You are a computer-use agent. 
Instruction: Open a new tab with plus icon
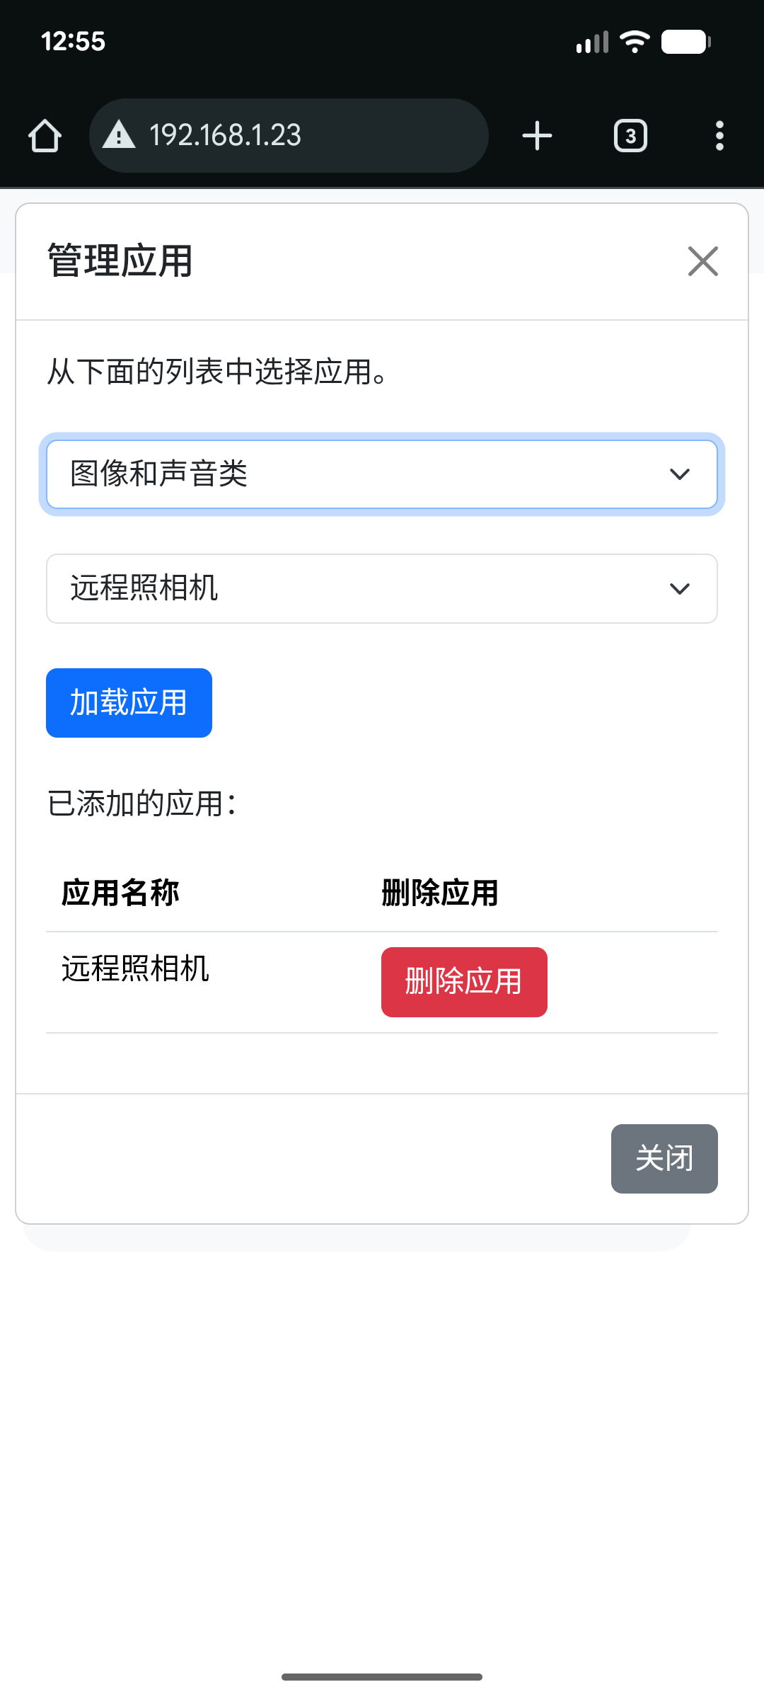click(537, 135)
